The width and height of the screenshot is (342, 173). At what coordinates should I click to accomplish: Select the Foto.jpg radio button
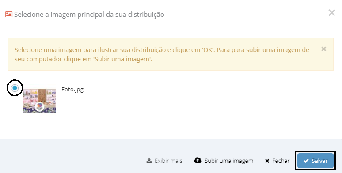tap(15, 88)
